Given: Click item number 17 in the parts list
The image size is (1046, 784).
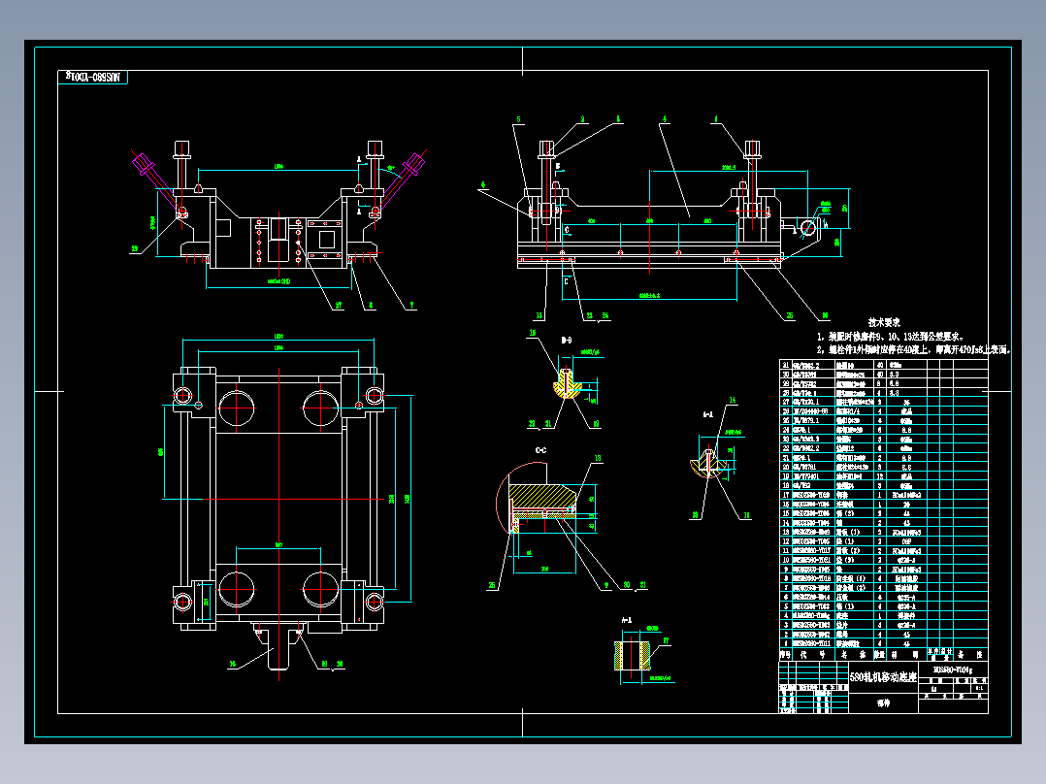Looking at the screenshot, I should (x=786, y=495).
